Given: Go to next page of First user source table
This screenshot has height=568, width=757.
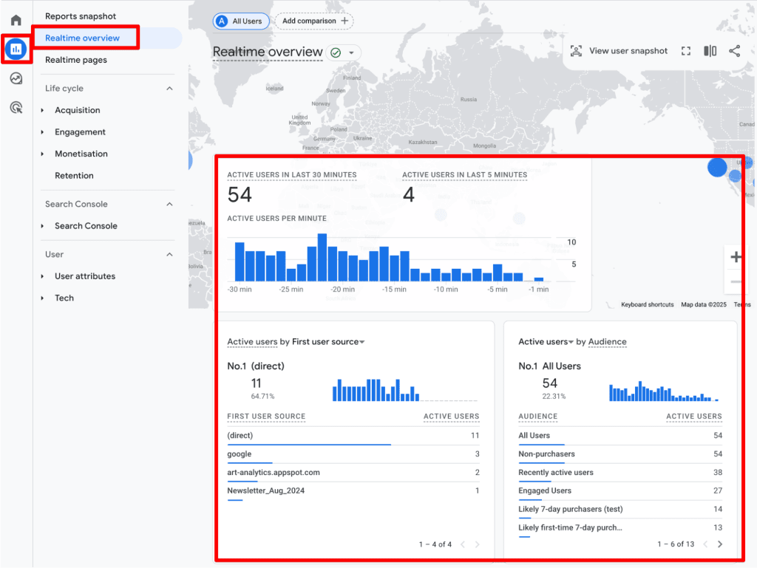Looking at the screenshot, I should pos(477,544).
